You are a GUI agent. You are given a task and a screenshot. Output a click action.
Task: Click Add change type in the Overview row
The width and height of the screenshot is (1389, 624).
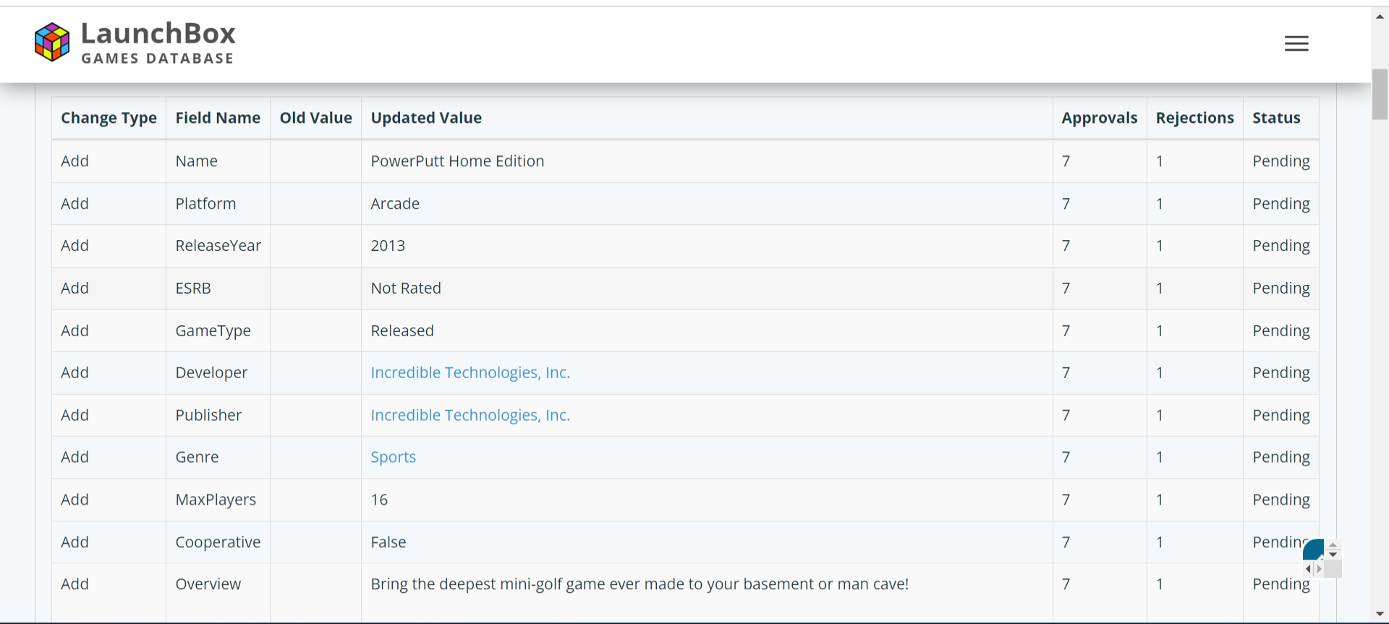point(75,584)
